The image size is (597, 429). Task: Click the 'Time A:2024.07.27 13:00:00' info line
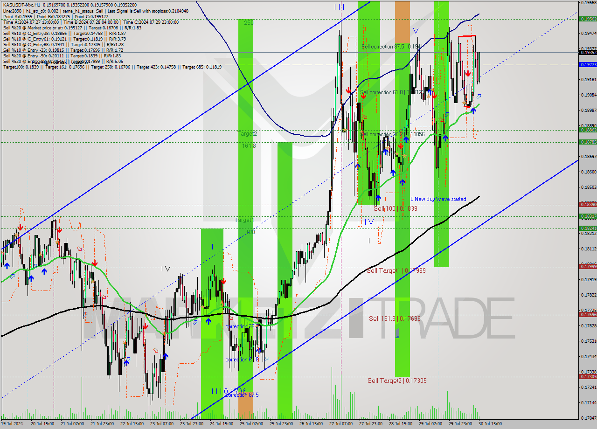pos(91,22)
